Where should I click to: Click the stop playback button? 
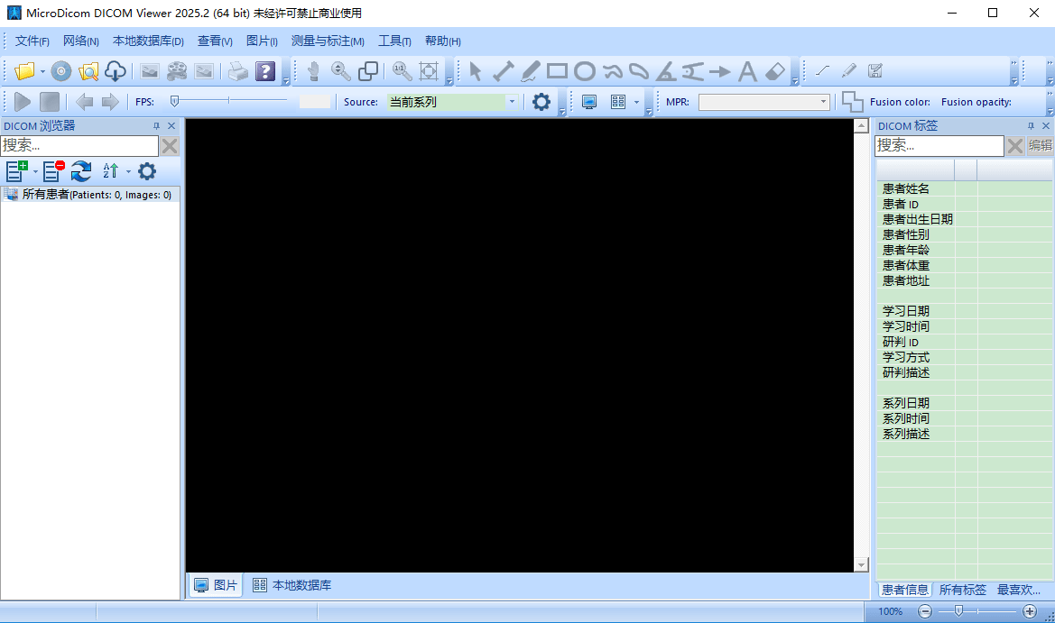click(x=50, y=102)
